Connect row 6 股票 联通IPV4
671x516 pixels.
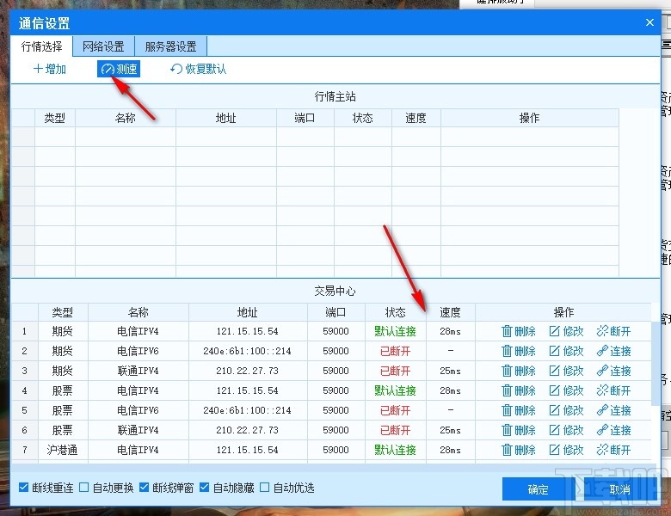pos(613,430)
